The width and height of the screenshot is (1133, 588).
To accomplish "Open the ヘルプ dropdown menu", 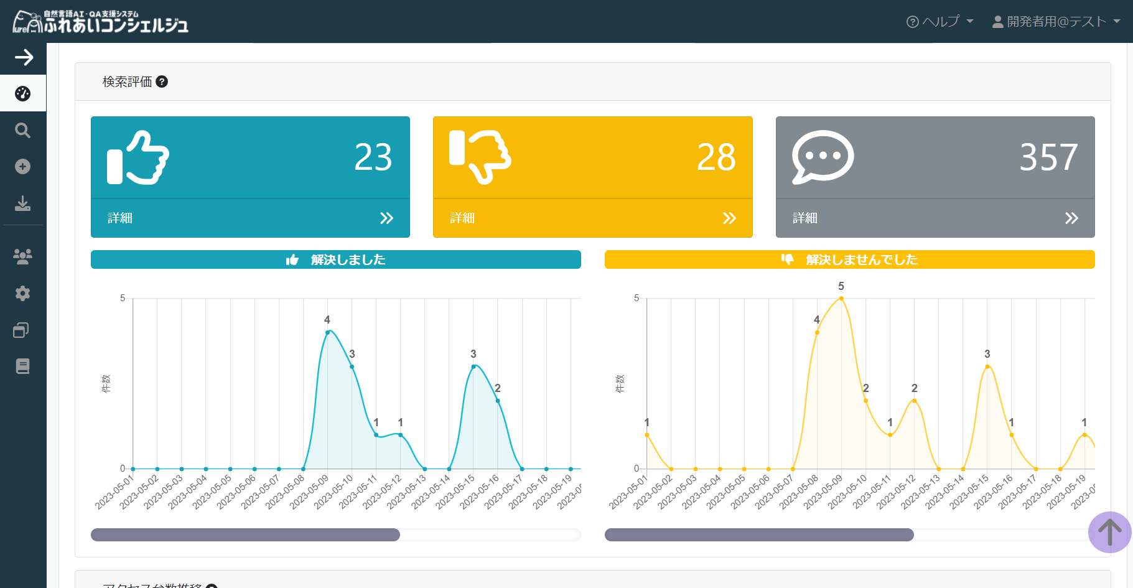I will pyautogui.click(x=940, y=22).
